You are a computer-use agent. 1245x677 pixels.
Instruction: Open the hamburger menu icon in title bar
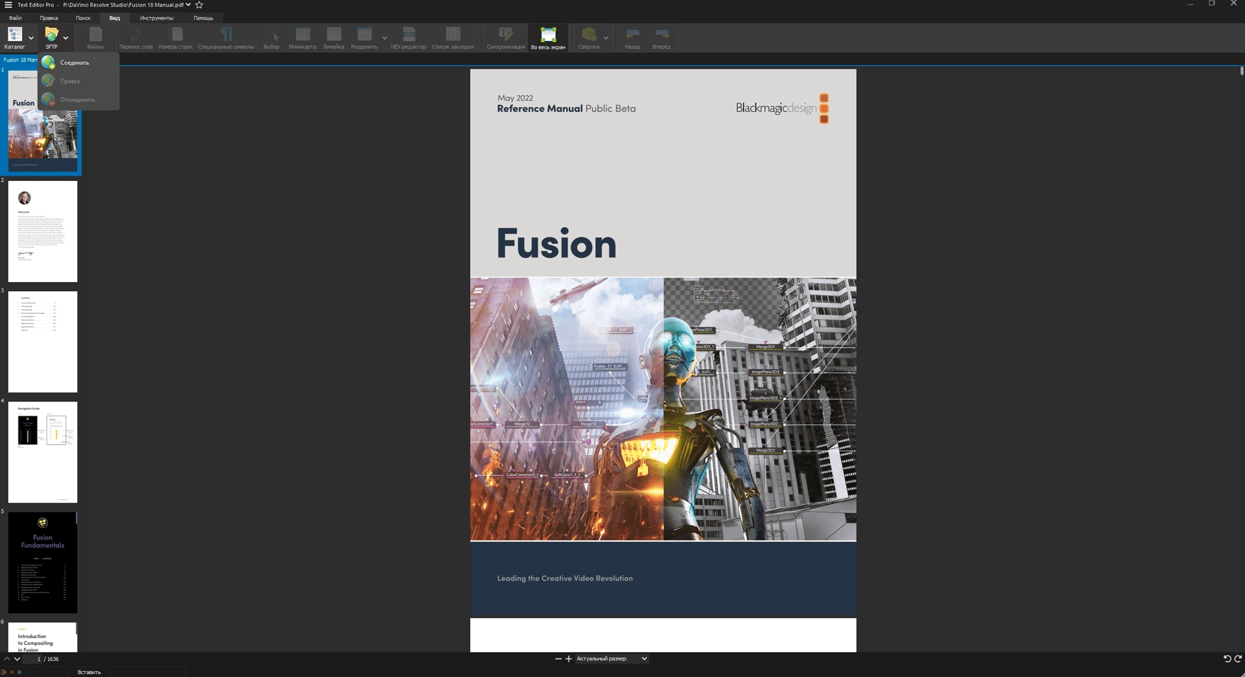click(8, 5)
